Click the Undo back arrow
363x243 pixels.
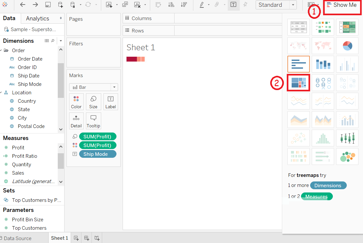(x=22, y=5)
